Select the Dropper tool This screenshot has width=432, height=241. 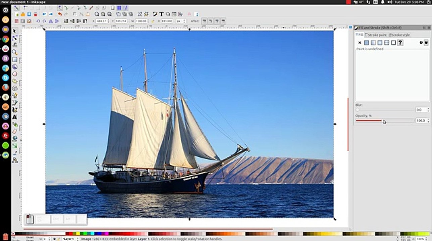tap(15, 153)
